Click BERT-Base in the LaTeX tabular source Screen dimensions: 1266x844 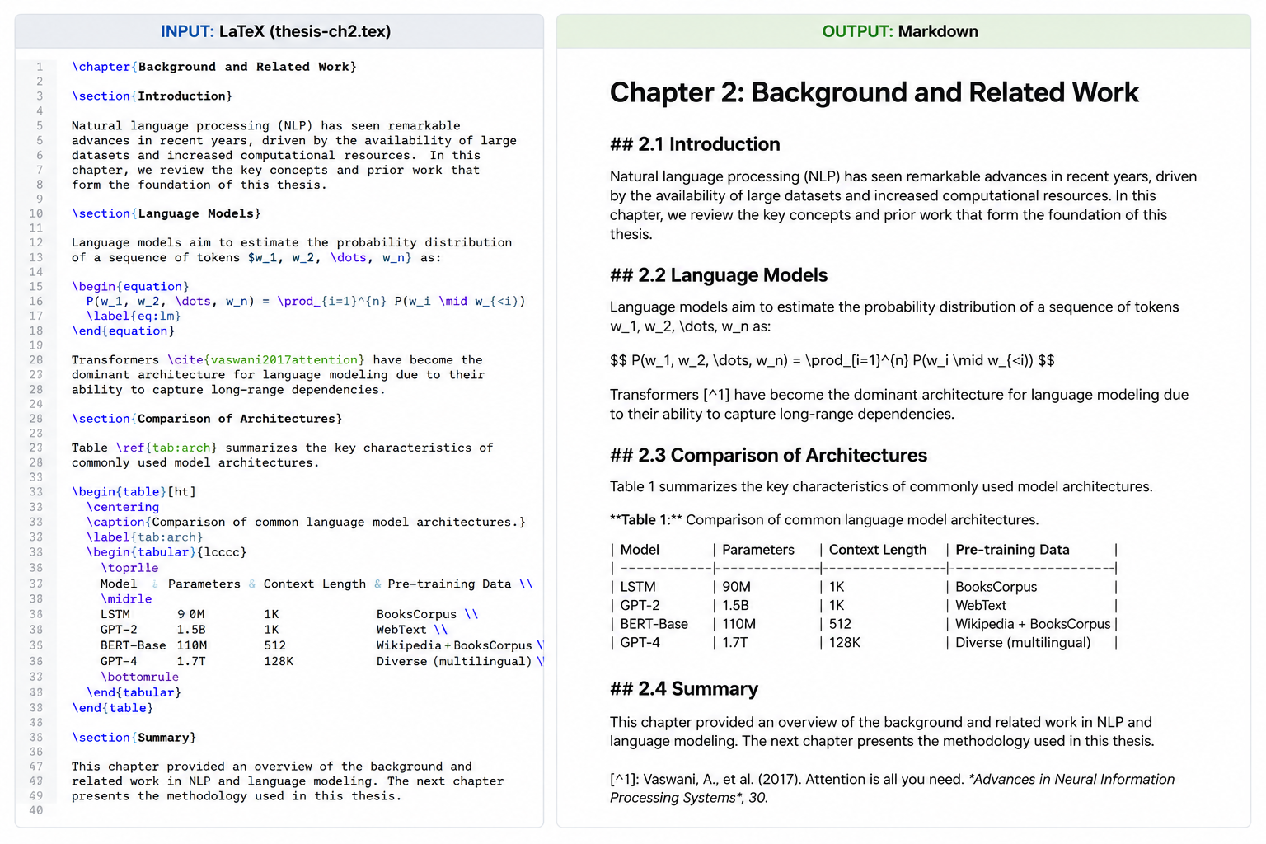[133, 645]
